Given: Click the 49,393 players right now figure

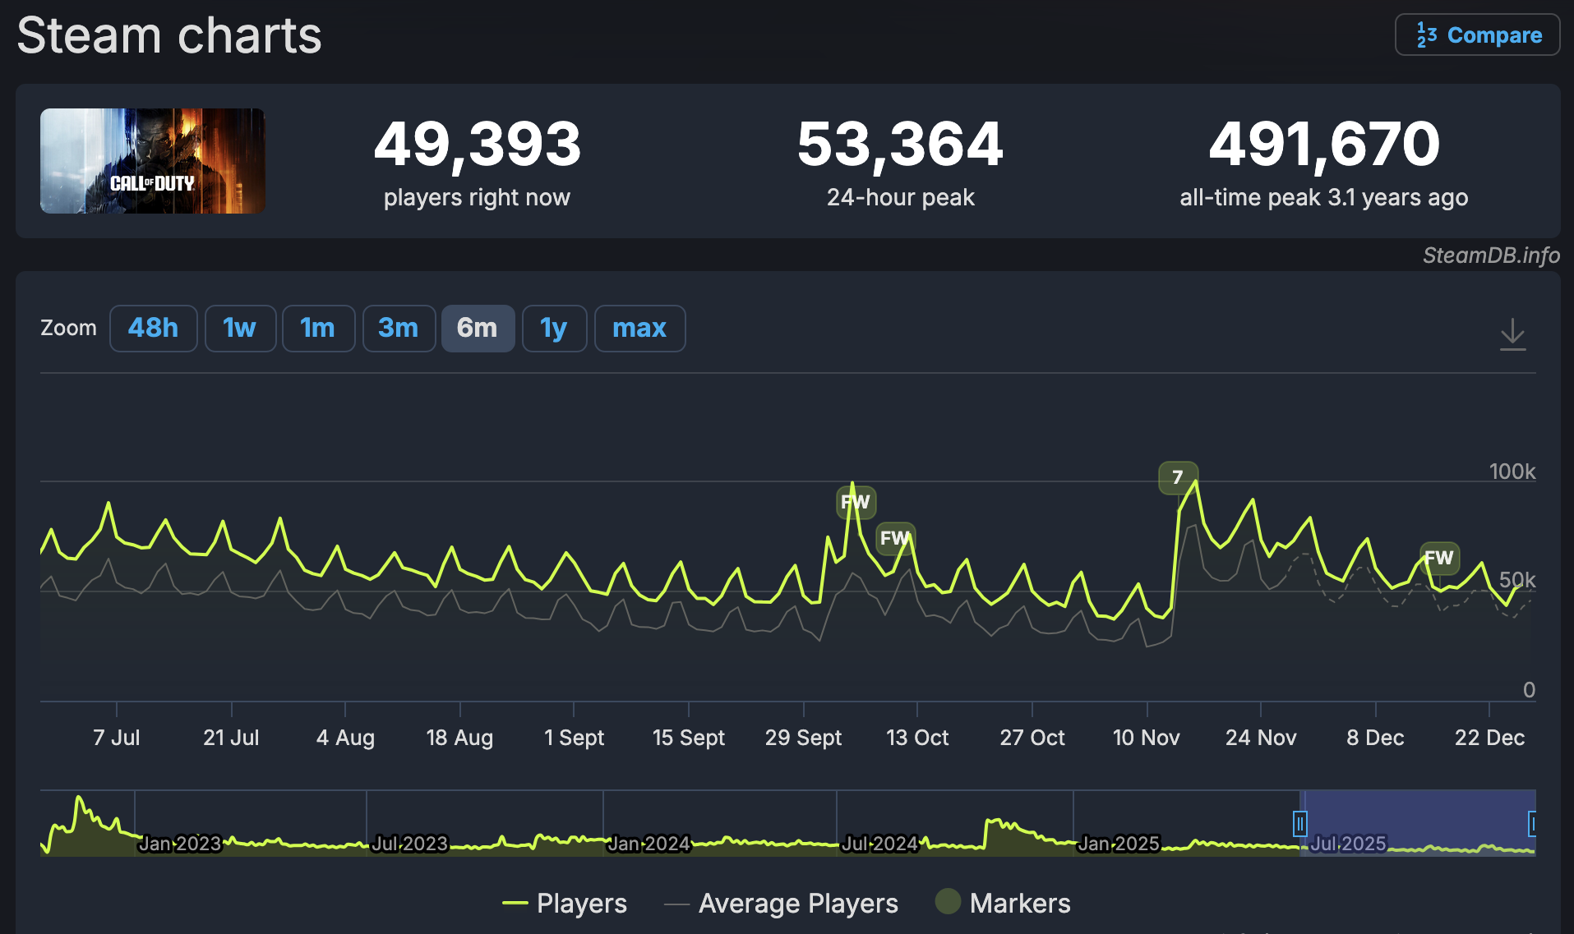Looking at the screenshot, I should 478,145.
